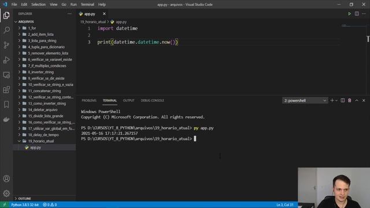The height and width of the screenshot is (208, 370).
Task: Open the Run and Debug view
Action: pos(6,60)
